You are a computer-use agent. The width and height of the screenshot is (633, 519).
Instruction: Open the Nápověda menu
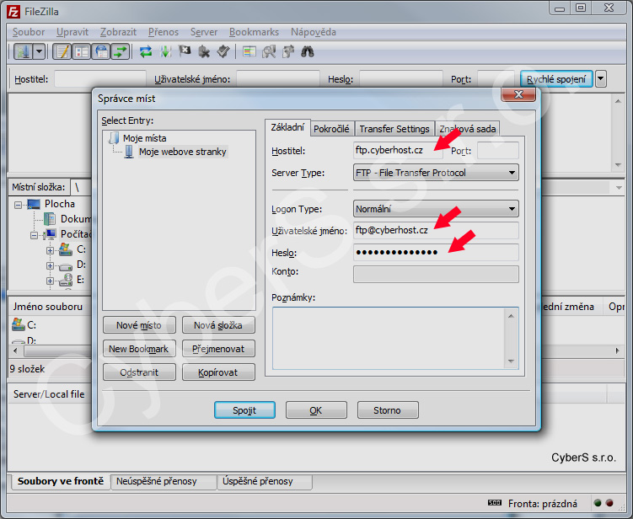point(314,32)
